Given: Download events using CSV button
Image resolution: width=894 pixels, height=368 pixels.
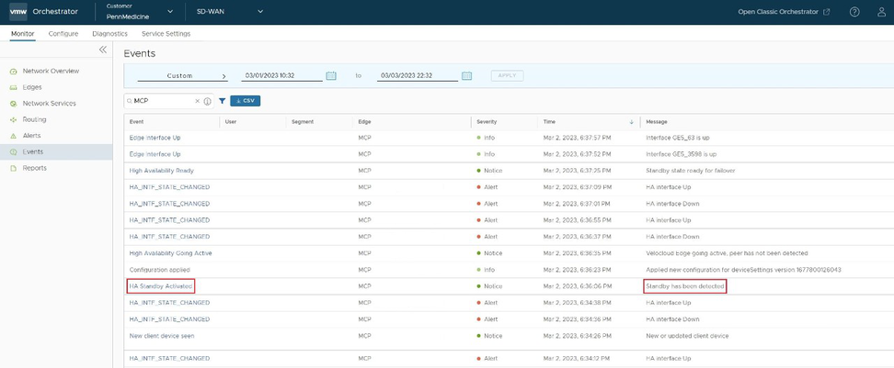Looking at the screenshot, I should point(246,101).
